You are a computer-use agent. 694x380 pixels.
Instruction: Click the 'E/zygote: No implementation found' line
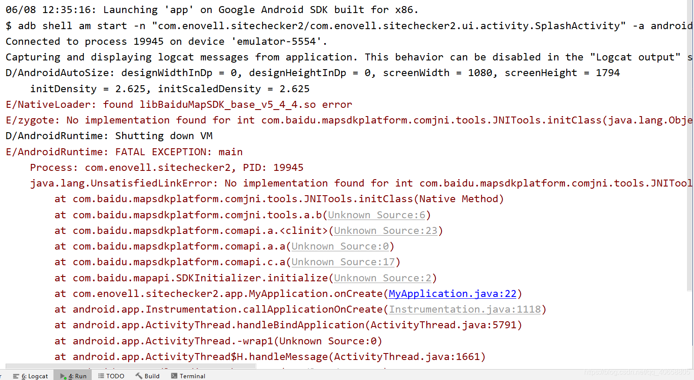pos(349,120)
